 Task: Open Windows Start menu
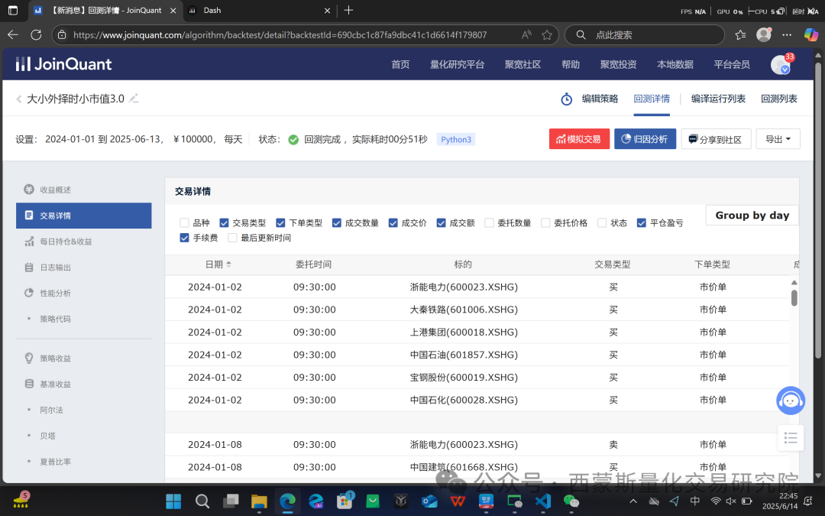pyautogui.click(x=173, y=501)
